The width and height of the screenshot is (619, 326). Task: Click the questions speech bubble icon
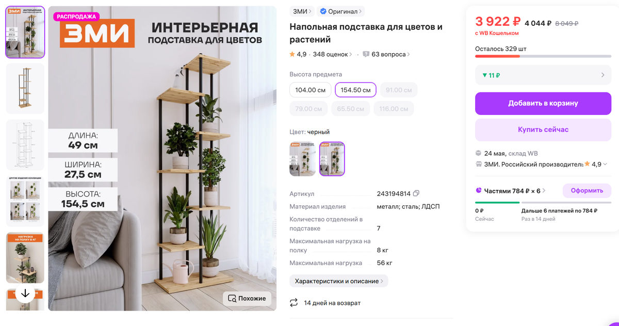[x=366, y=54]
